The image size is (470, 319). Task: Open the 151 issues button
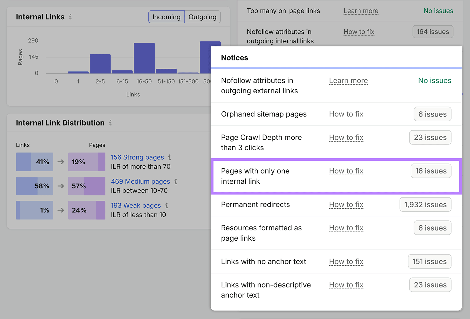pos(429,261)
